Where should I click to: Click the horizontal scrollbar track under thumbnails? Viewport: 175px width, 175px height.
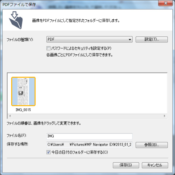pos(87,116)
